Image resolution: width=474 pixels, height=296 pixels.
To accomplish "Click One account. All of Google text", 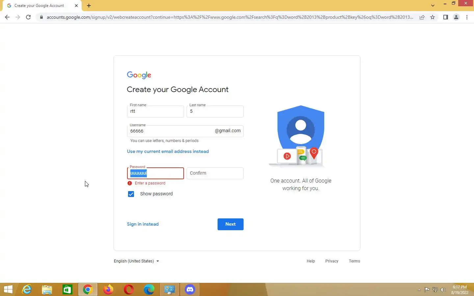I will tap(301, 181).
